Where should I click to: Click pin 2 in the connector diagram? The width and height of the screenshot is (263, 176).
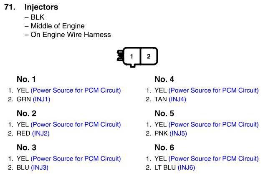(x=149, y=56)
